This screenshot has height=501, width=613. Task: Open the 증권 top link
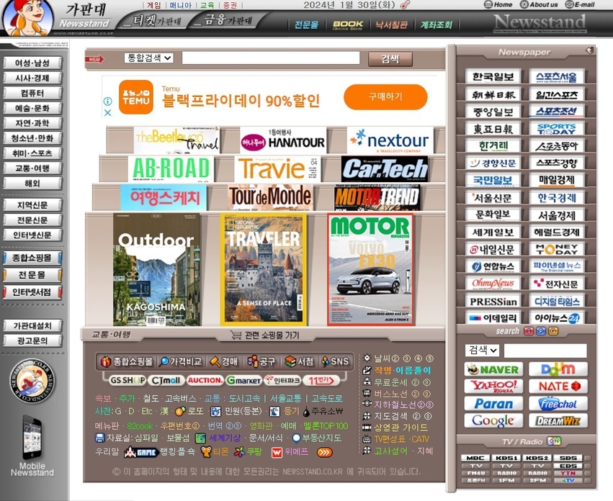pos(231,5)
